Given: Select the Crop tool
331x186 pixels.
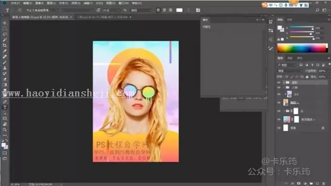Looking at the screenshot, I should point(5,45).
